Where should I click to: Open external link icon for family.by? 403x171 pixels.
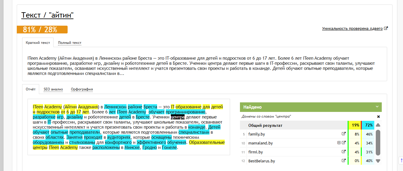[x=344, y=134]
